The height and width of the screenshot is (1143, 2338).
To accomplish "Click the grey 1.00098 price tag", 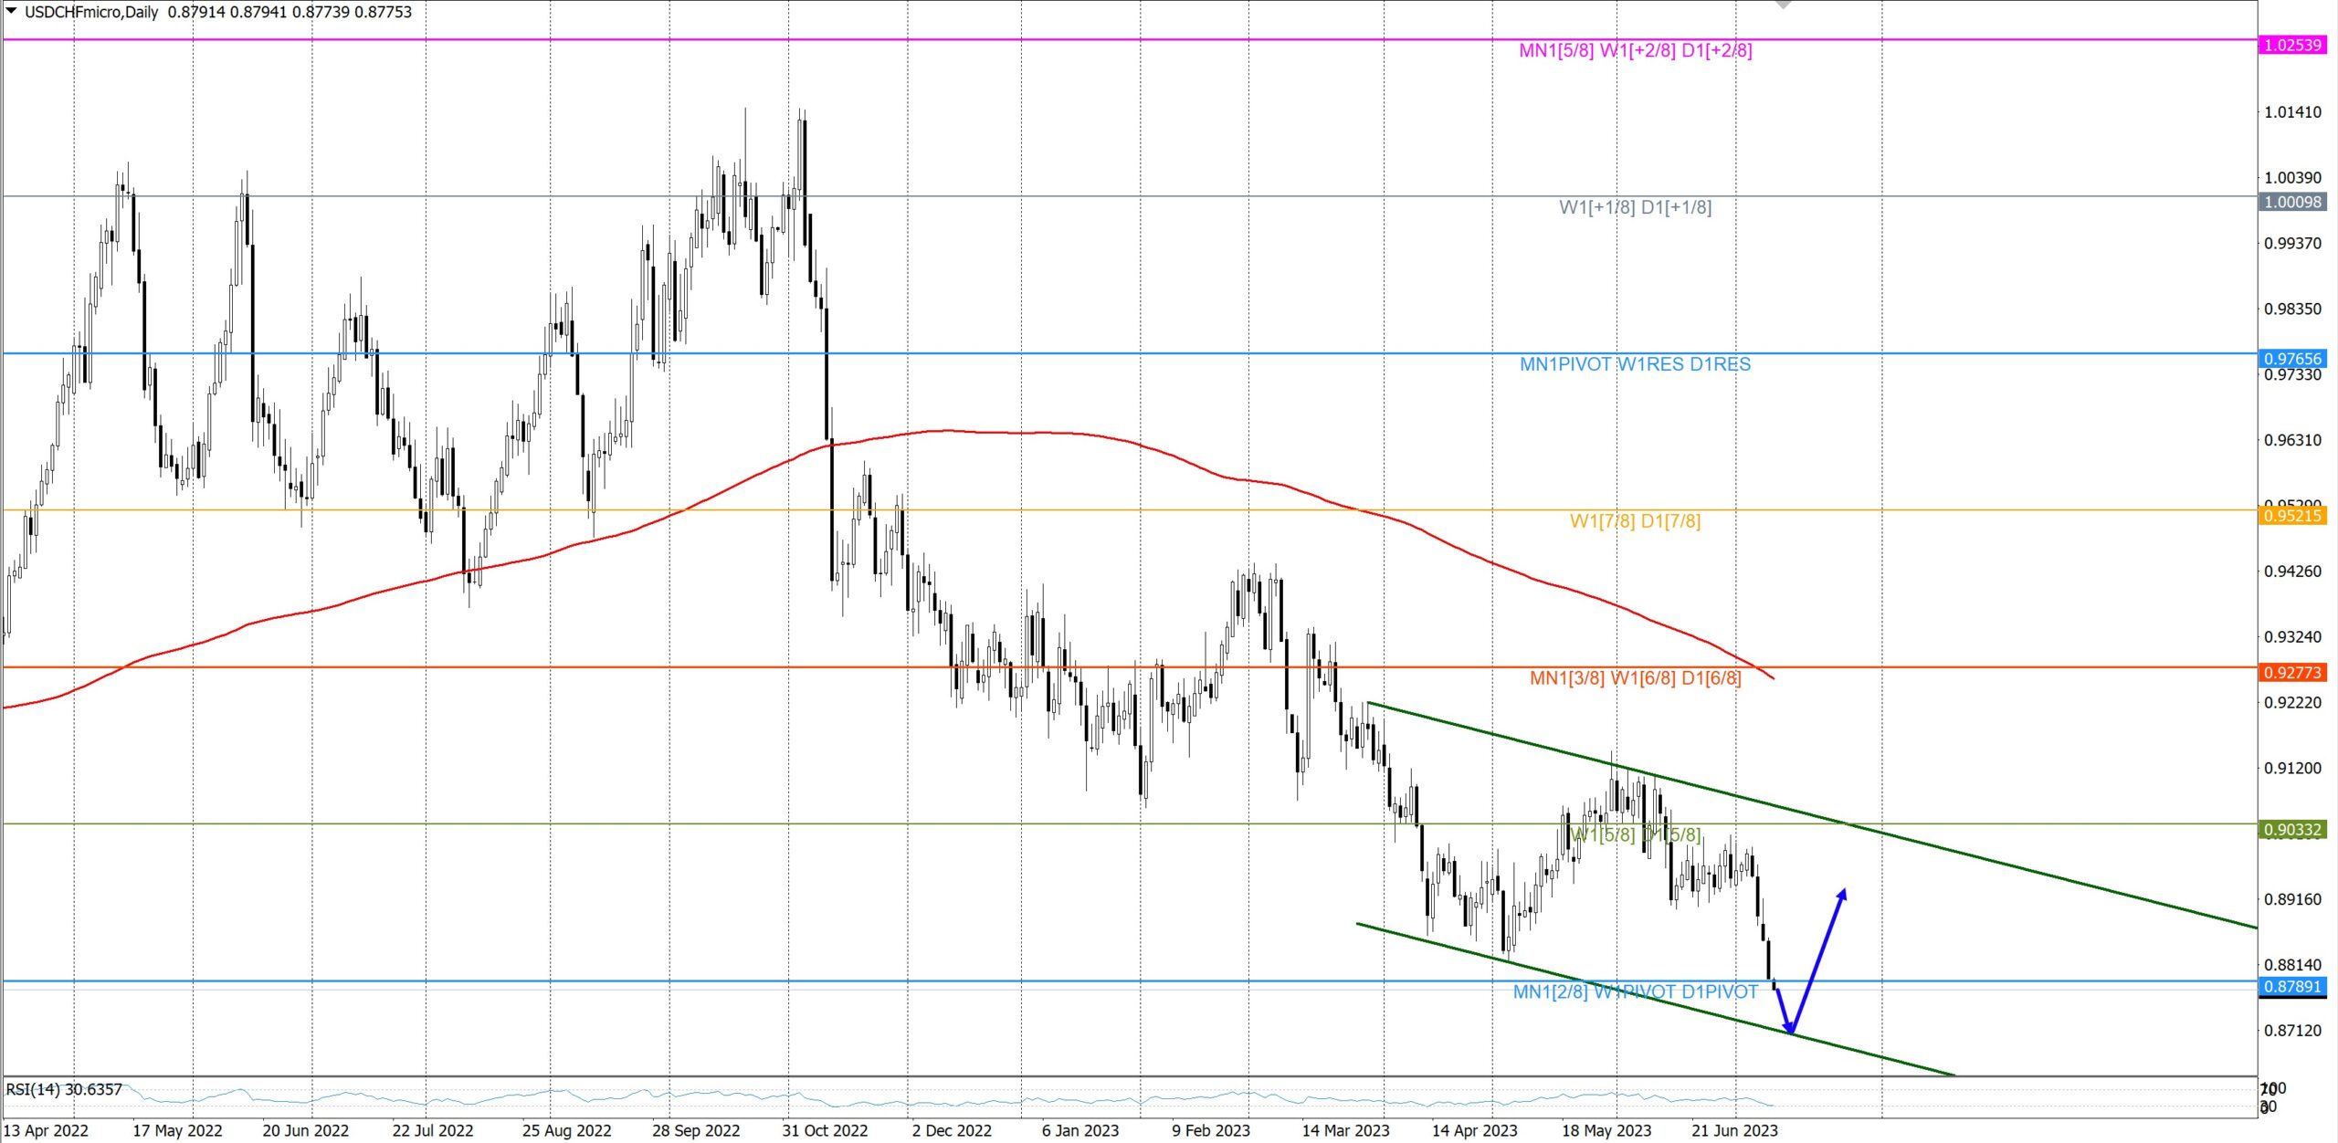I will coord(2292,203).
